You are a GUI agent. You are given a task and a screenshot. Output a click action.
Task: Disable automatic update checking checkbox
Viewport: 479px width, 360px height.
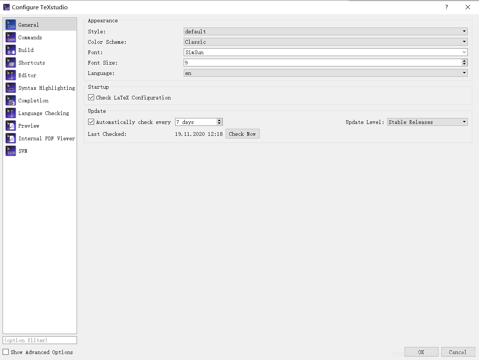pyautogui.click(x=91, y=122)
